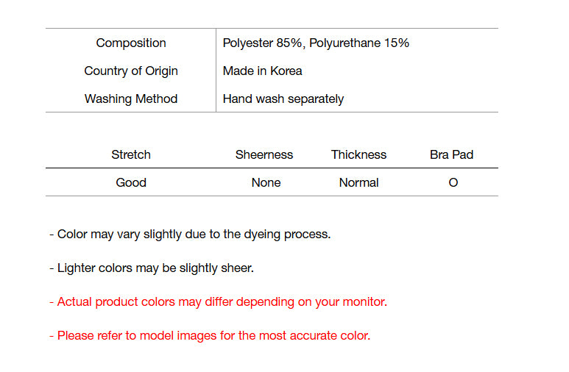Click the Country of Origin label

pyautogui.click(x=131, y=71)
